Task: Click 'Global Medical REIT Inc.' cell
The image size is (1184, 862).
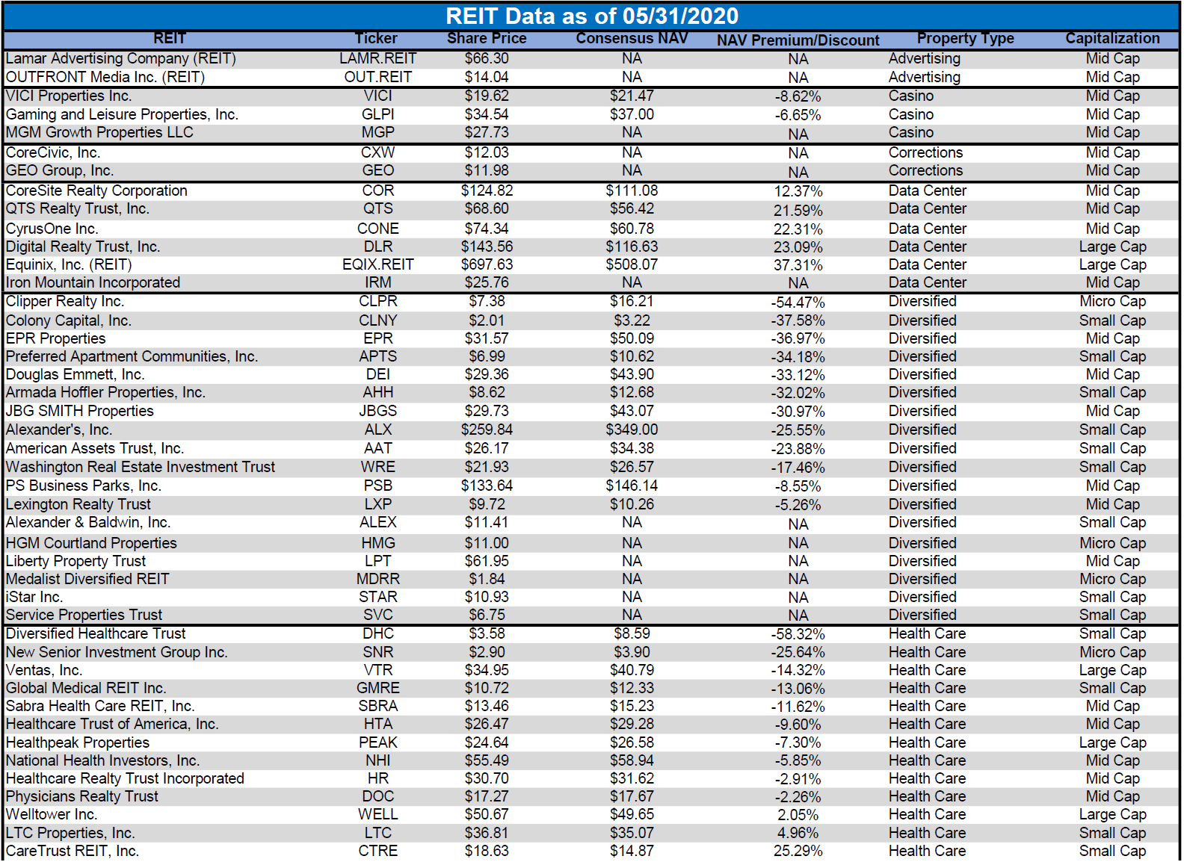Action: (x=86, y=688)
